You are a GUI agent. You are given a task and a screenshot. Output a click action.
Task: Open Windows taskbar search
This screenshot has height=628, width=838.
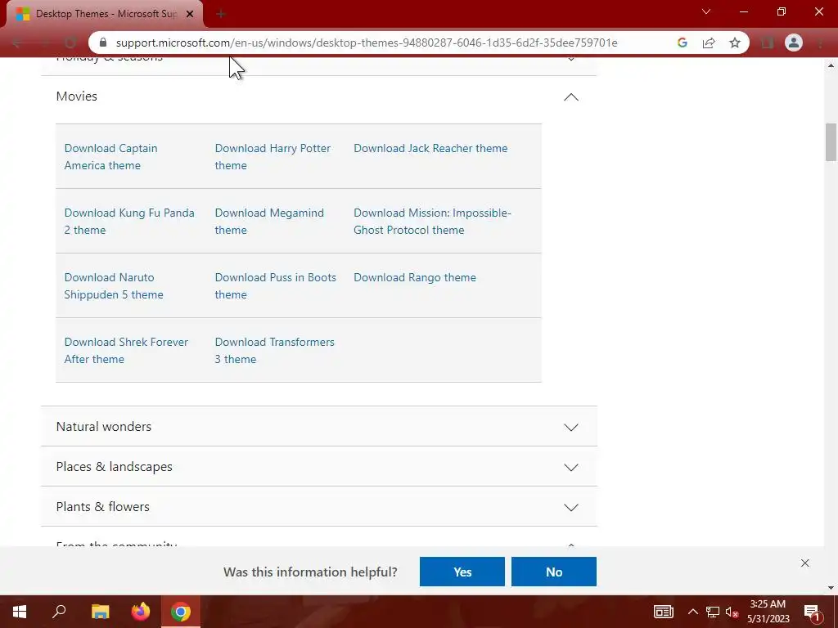(x=59, y=612)
